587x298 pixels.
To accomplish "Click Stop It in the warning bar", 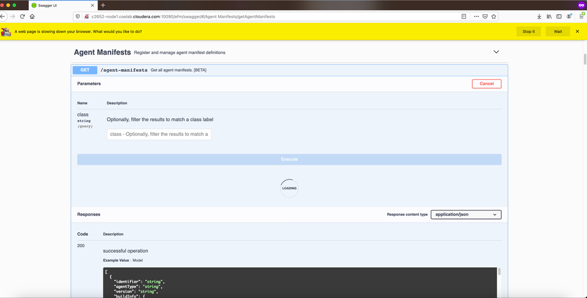I will tap(529, 32).
